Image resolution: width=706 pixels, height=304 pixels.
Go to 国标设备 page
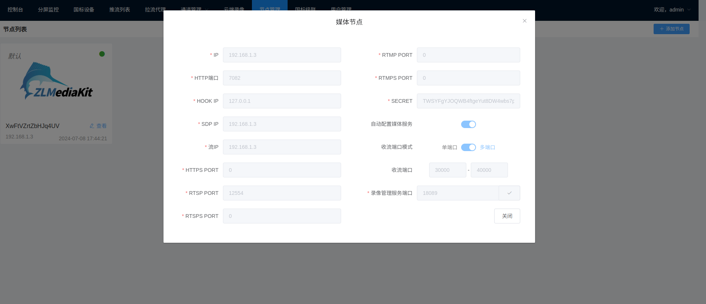point(84,10)
